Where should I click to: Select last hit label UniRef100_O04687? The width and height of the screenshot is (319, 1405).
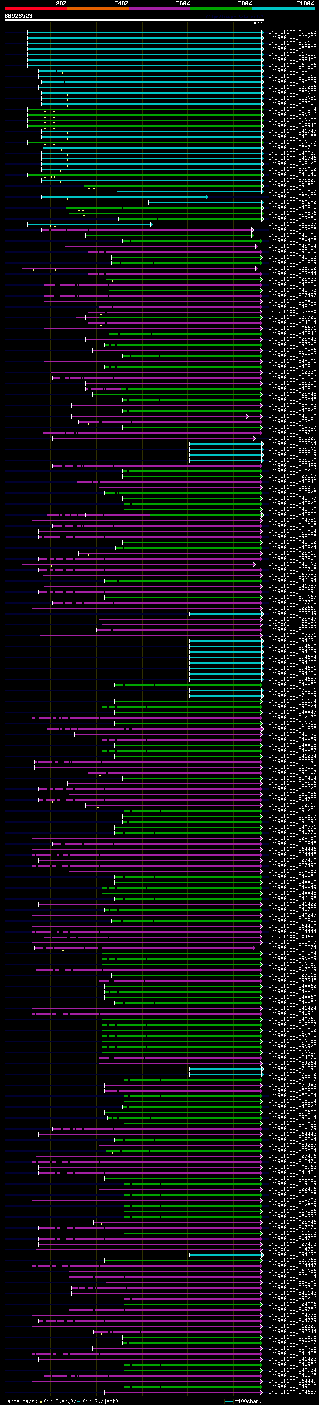(x=292, y=1392)
